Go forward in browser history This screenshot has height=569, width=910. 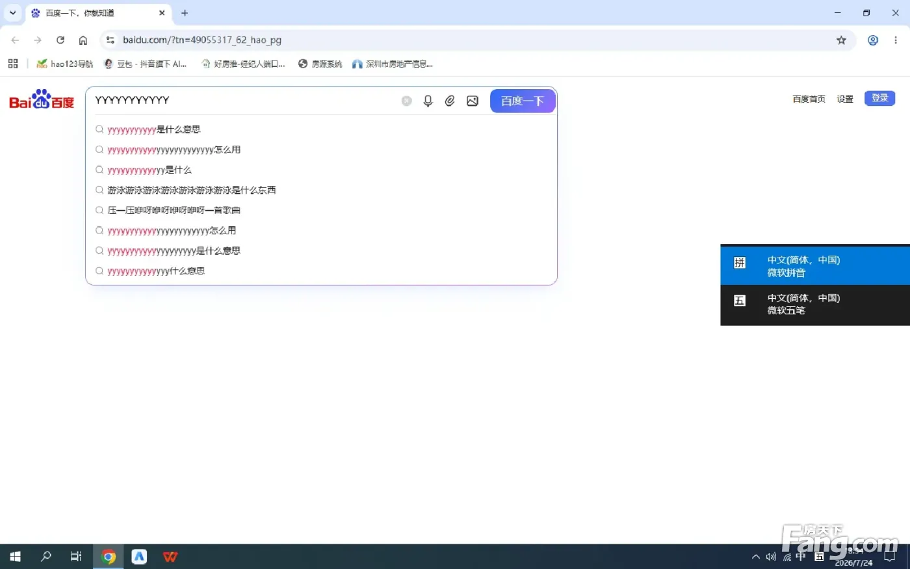point(38,40)
